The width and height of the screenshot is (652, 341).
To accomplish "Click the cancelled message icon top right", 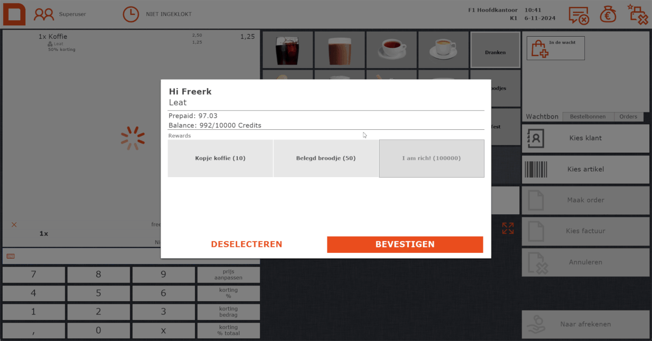I will (579, 15).
